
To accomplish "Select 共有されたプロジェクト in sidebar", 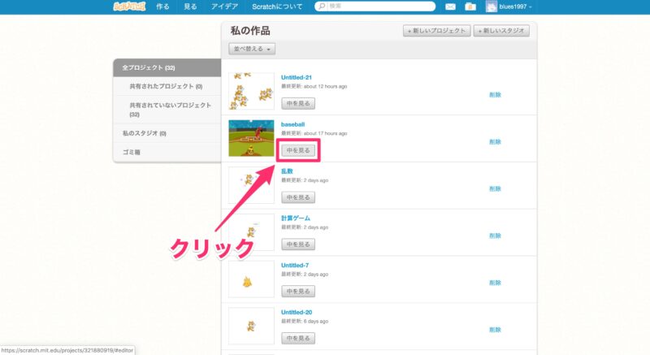I will (166, 86).
